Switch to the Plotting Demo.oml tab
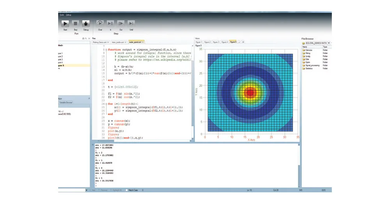Viewport: 390px width, 204px height. pos(100,42)
